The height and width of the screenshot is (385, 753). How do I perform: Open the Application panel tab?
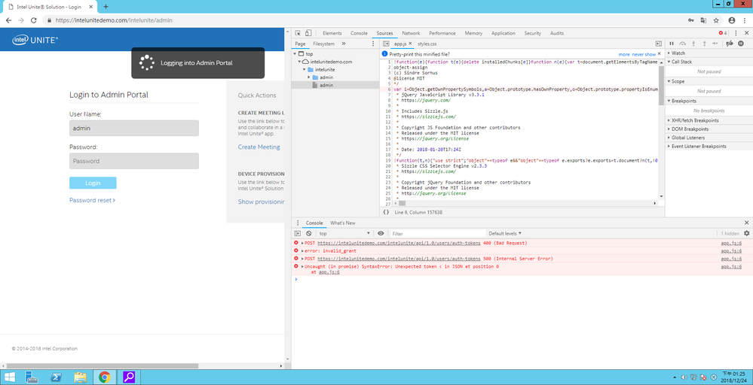pyautogui.click(x=504, y=33)
